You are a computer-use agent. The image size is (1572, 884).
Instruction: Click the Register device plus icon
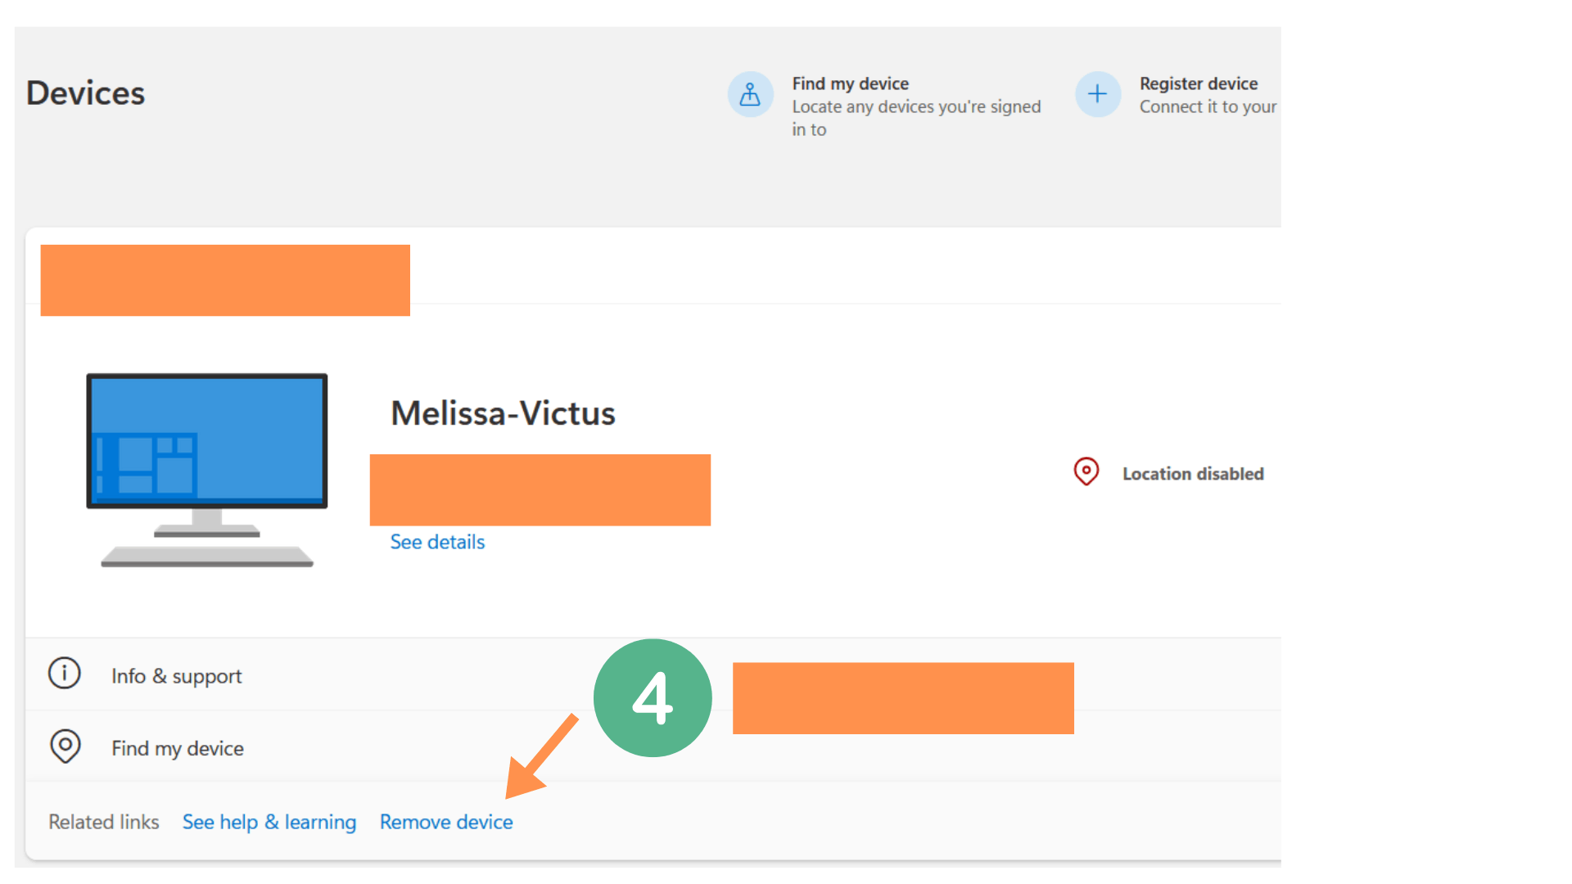coord(1097,95)
